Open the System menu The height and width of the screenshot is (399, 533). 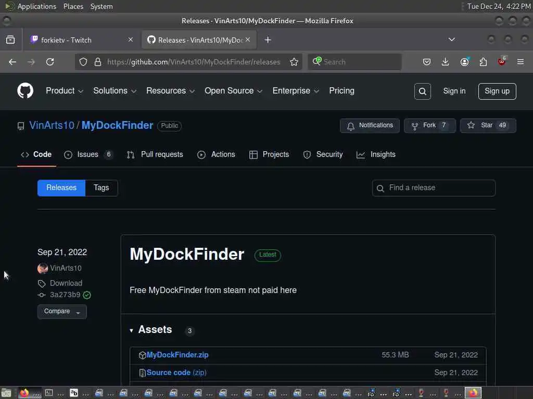[101, 6]
